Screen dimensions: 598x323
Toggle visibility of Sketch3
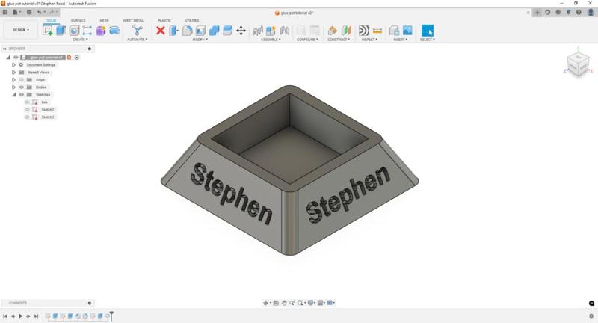pos(27,117)
